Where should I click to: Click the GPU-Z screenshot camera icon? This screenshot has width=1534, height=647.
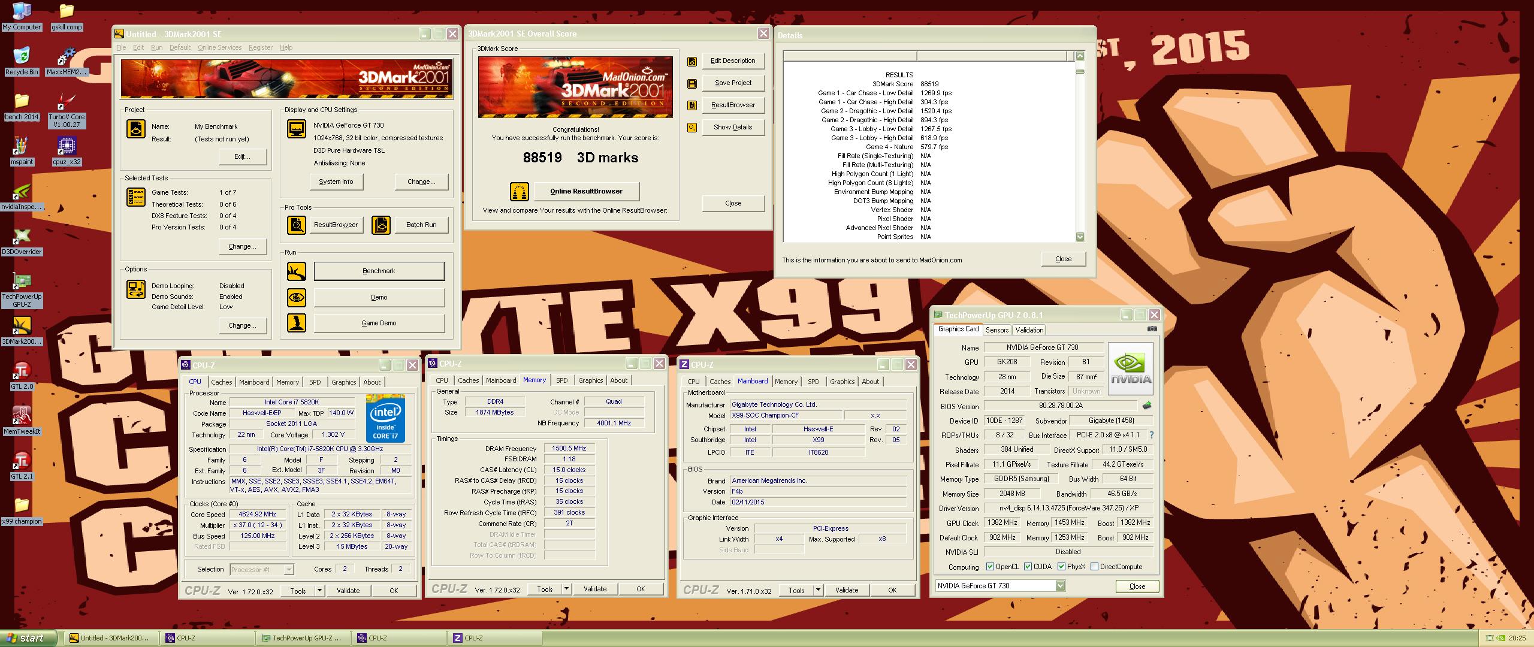pyautogui.click(x=1152, y=329)
